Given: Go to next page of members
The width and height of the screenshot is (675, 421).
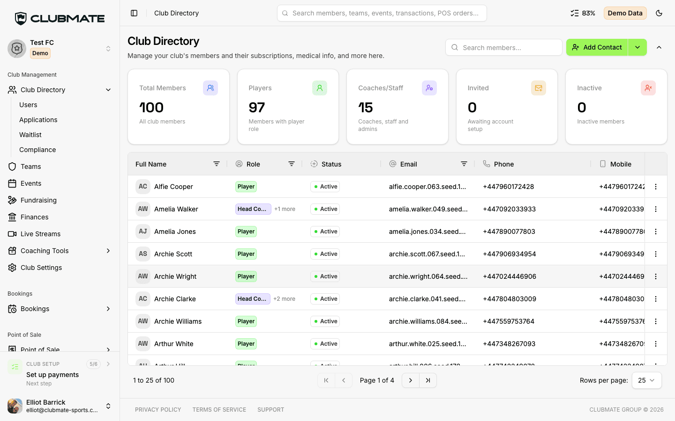Looking at the screenshot, I should coord(411,380).
